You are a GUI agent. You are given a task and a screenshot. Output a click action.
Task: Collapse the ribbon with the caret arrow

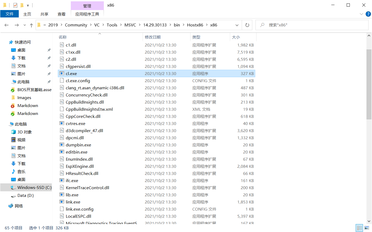[x=361, y=14]
